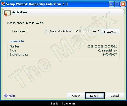Click the Kaspersky logo icon in title bar
The width and height of the screenshot is (127, 106).
[x=3, y=4]
